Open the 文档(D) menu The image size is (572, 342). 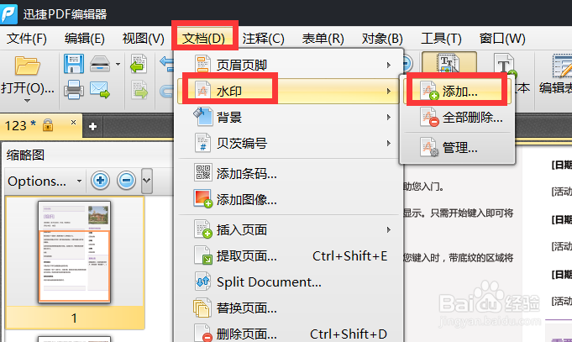[203, 38]
